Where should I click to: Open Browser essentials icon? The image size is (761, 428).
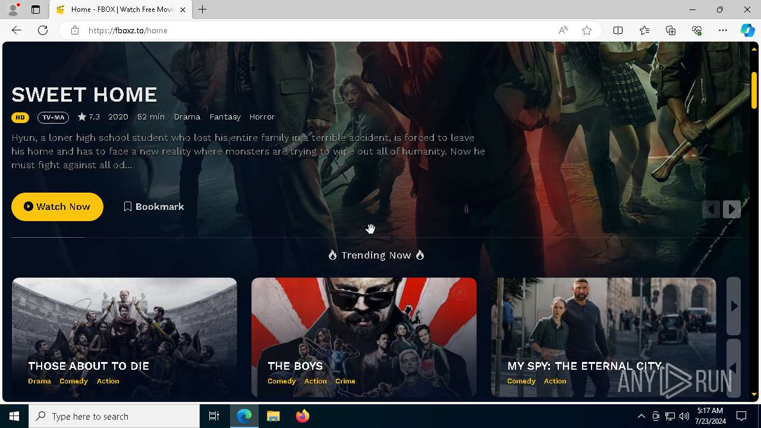697,30
